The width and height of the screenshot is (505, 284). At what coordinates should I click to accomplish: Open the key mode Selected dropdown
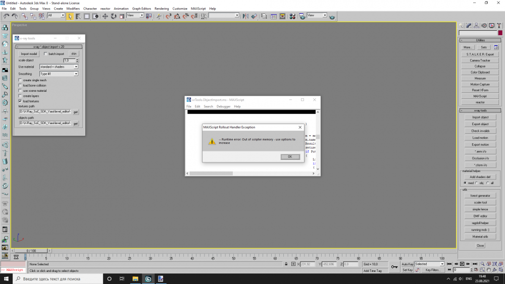click(x=429, y=264)
